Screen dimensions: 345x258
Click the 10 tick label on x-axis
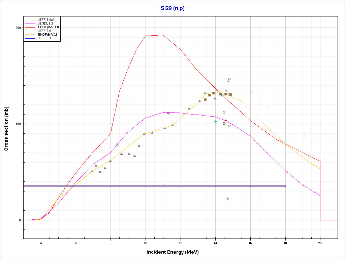(x=146, y=243)
